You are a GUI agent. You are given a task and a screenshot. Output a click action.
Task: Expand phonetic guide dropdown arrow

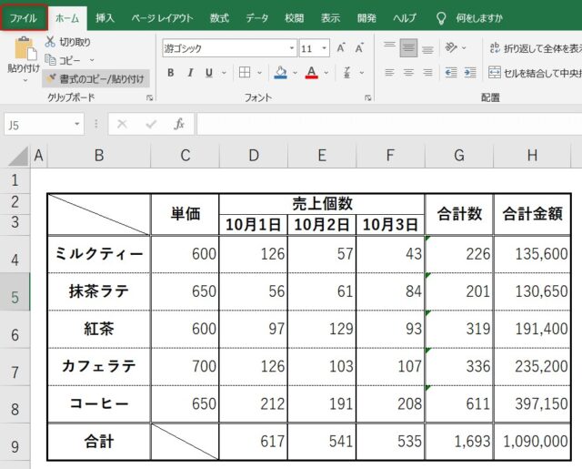coord(362,73)
